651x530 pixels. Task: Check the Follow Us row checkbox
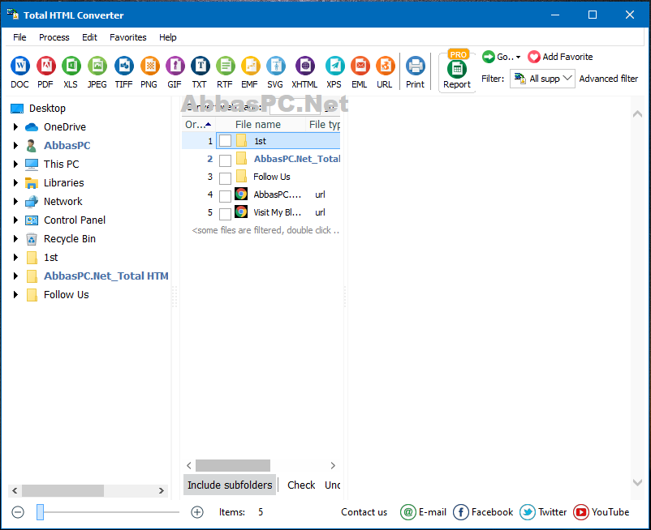pyautogui.click(x=225, y=178)
